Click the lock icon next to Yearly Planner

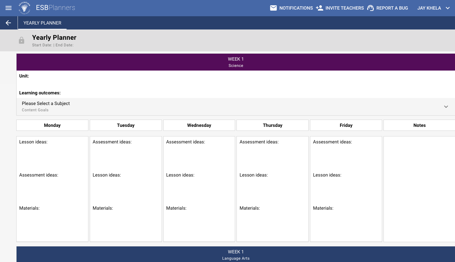click(x=22, y=40)
